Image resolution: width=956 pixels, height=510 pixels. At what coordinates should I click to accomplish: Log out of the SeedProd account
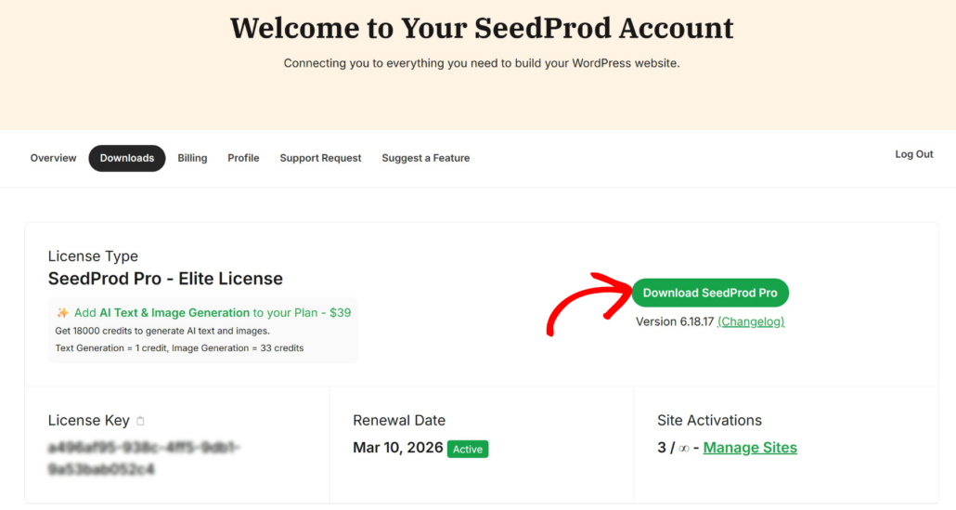click(x=913, y=154)
